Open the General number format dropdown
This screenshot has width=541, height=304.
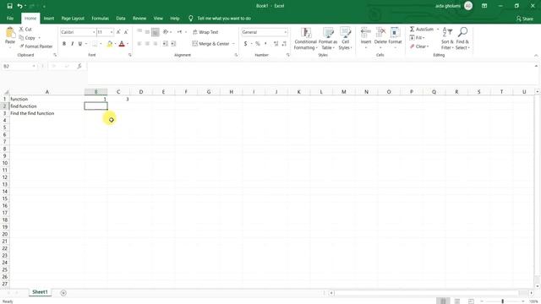[x=286, y=32]
